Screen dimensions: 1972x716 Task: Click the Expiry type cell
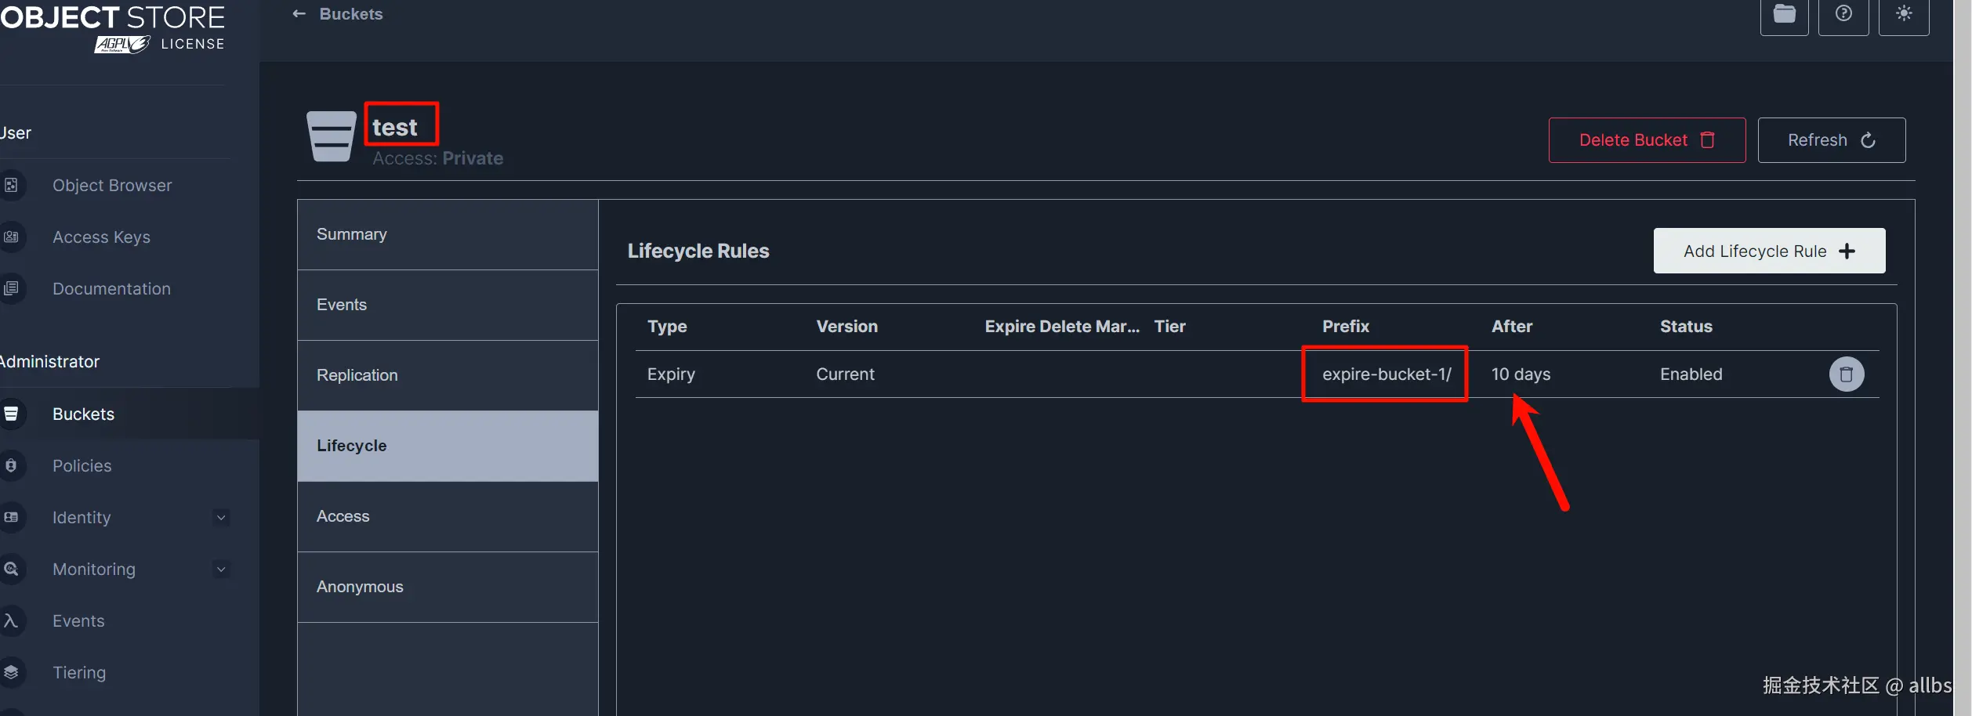[671, 374]
